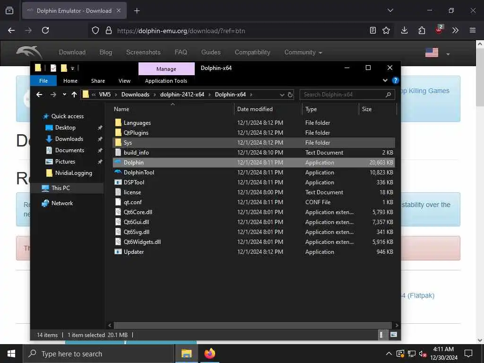Click the horizontal scrollbar in Explorer

point(252,325)
